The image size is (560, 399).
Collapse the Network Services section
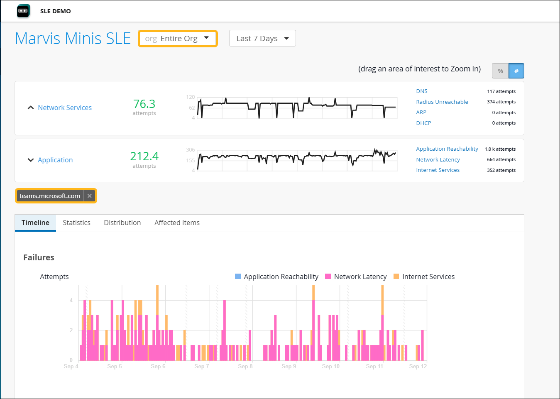(x=30, y=107)
